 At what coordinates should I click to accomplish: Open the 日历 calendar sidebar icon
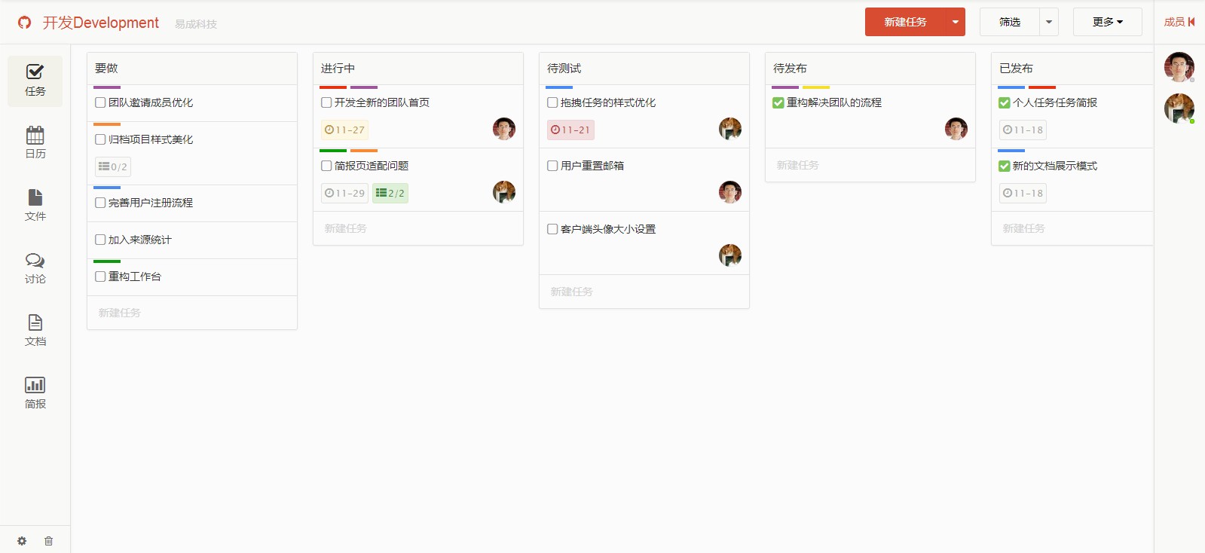[x=35, y=143]
